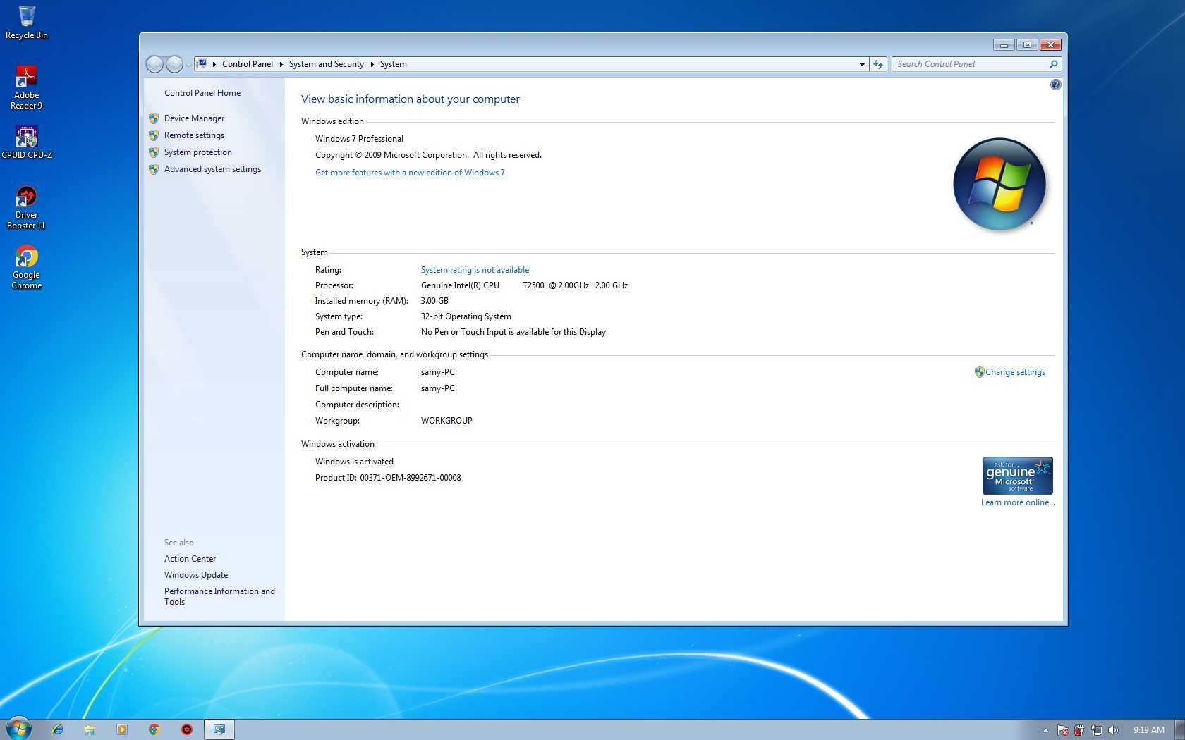The width and height of the screenshot is (1185, 740).
Task: Open Internet Explorer from the taskbar
Action: click(x=57, y=729)
